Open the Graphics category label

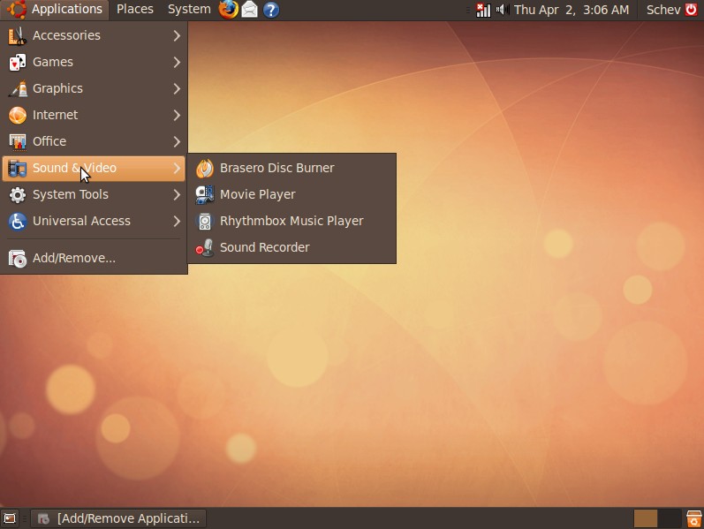pos(57,89)
